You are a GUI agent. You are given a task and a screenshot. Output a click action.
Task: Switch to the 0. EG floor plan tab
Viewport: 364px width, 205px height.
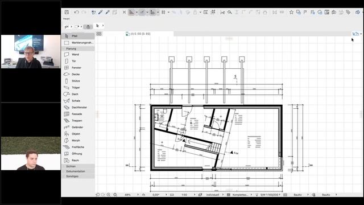coord(138,34)
